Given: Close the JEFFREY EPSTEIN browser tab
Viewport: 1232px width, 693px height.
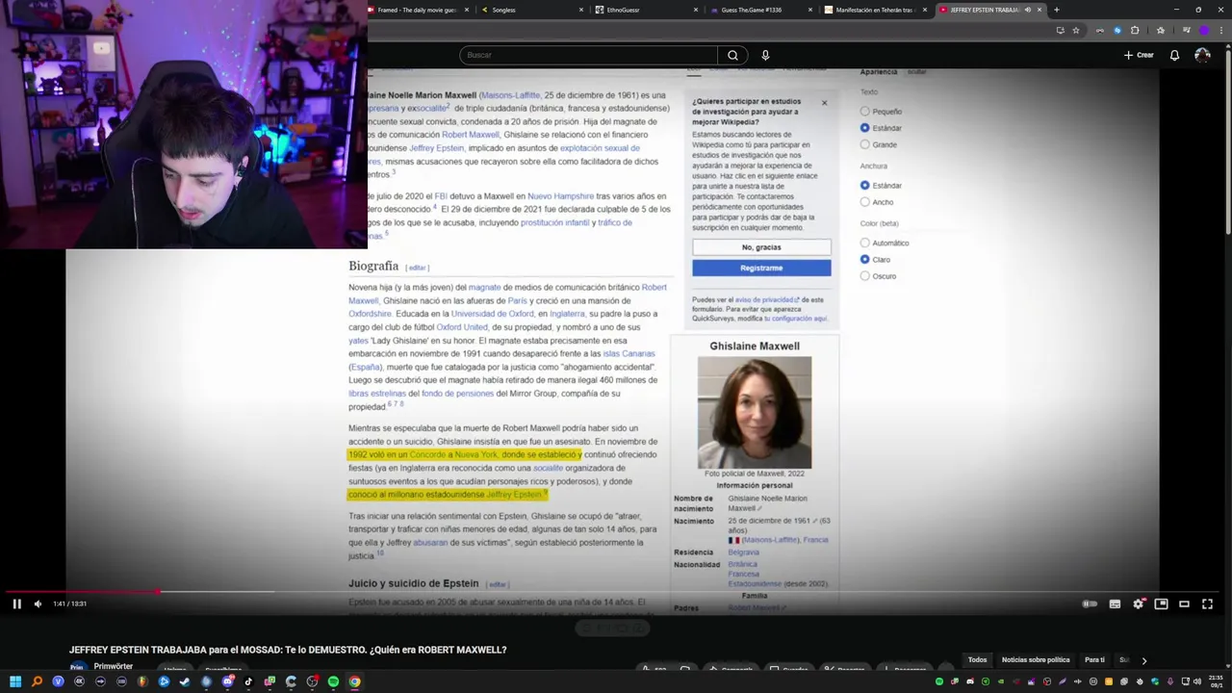Looking at the screenshot, I should (x=1039, y=10).
